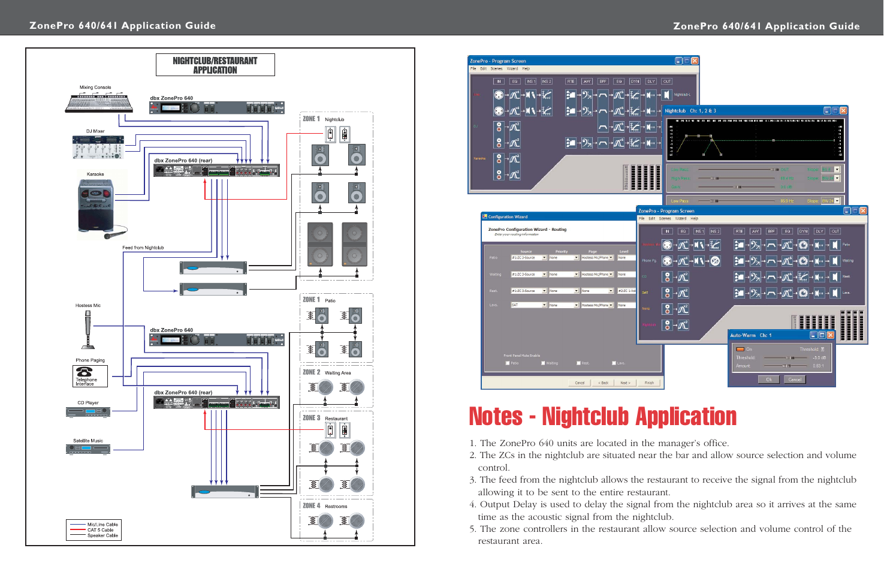884x572 pixels.
Task: Click the Nightclub crossover frequency response graph
Action: point(756,139)
